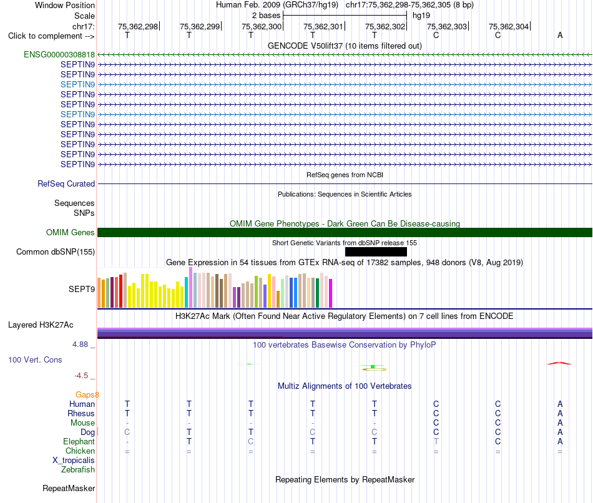This screenshot has height=503, width=593.
Task: Click the SEPT9 GTEx expression label
Action: click(x=82, y=290)
